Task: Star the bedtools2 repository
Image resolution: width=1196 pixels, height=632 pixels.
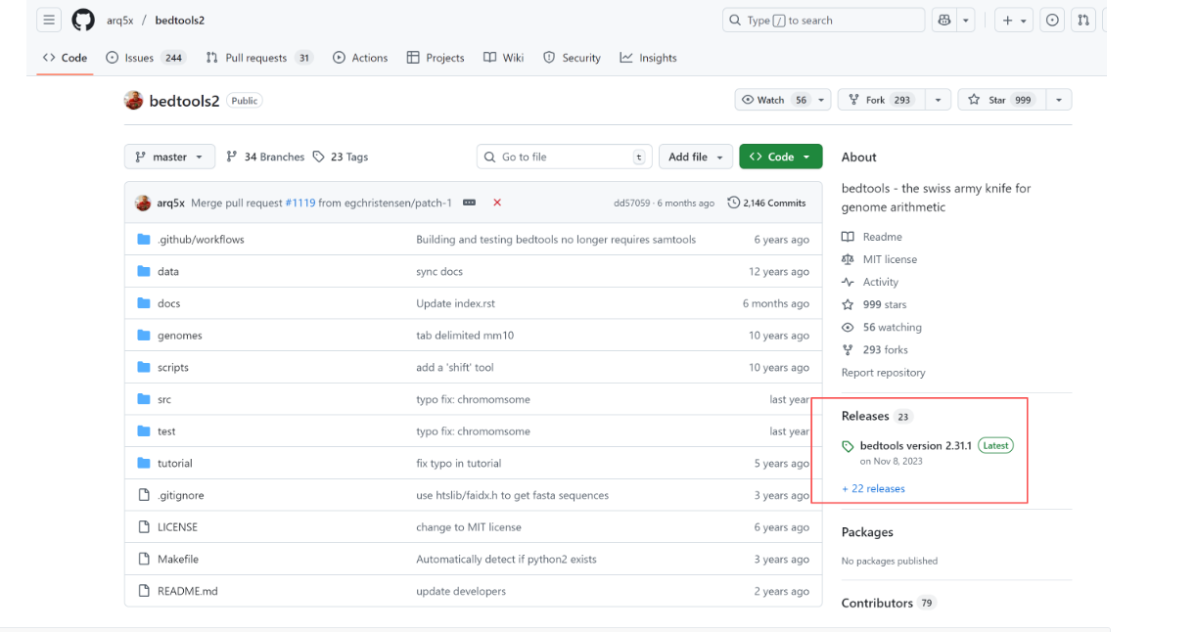Action: tap(1002, 100)
